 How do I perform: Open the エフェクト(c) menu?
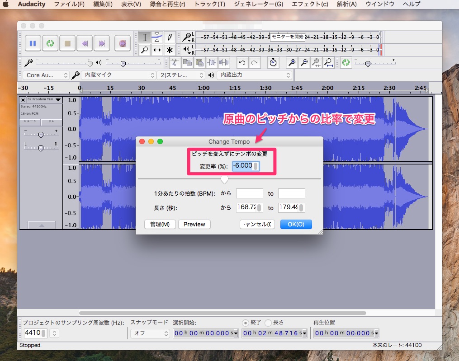pos(310,4)
